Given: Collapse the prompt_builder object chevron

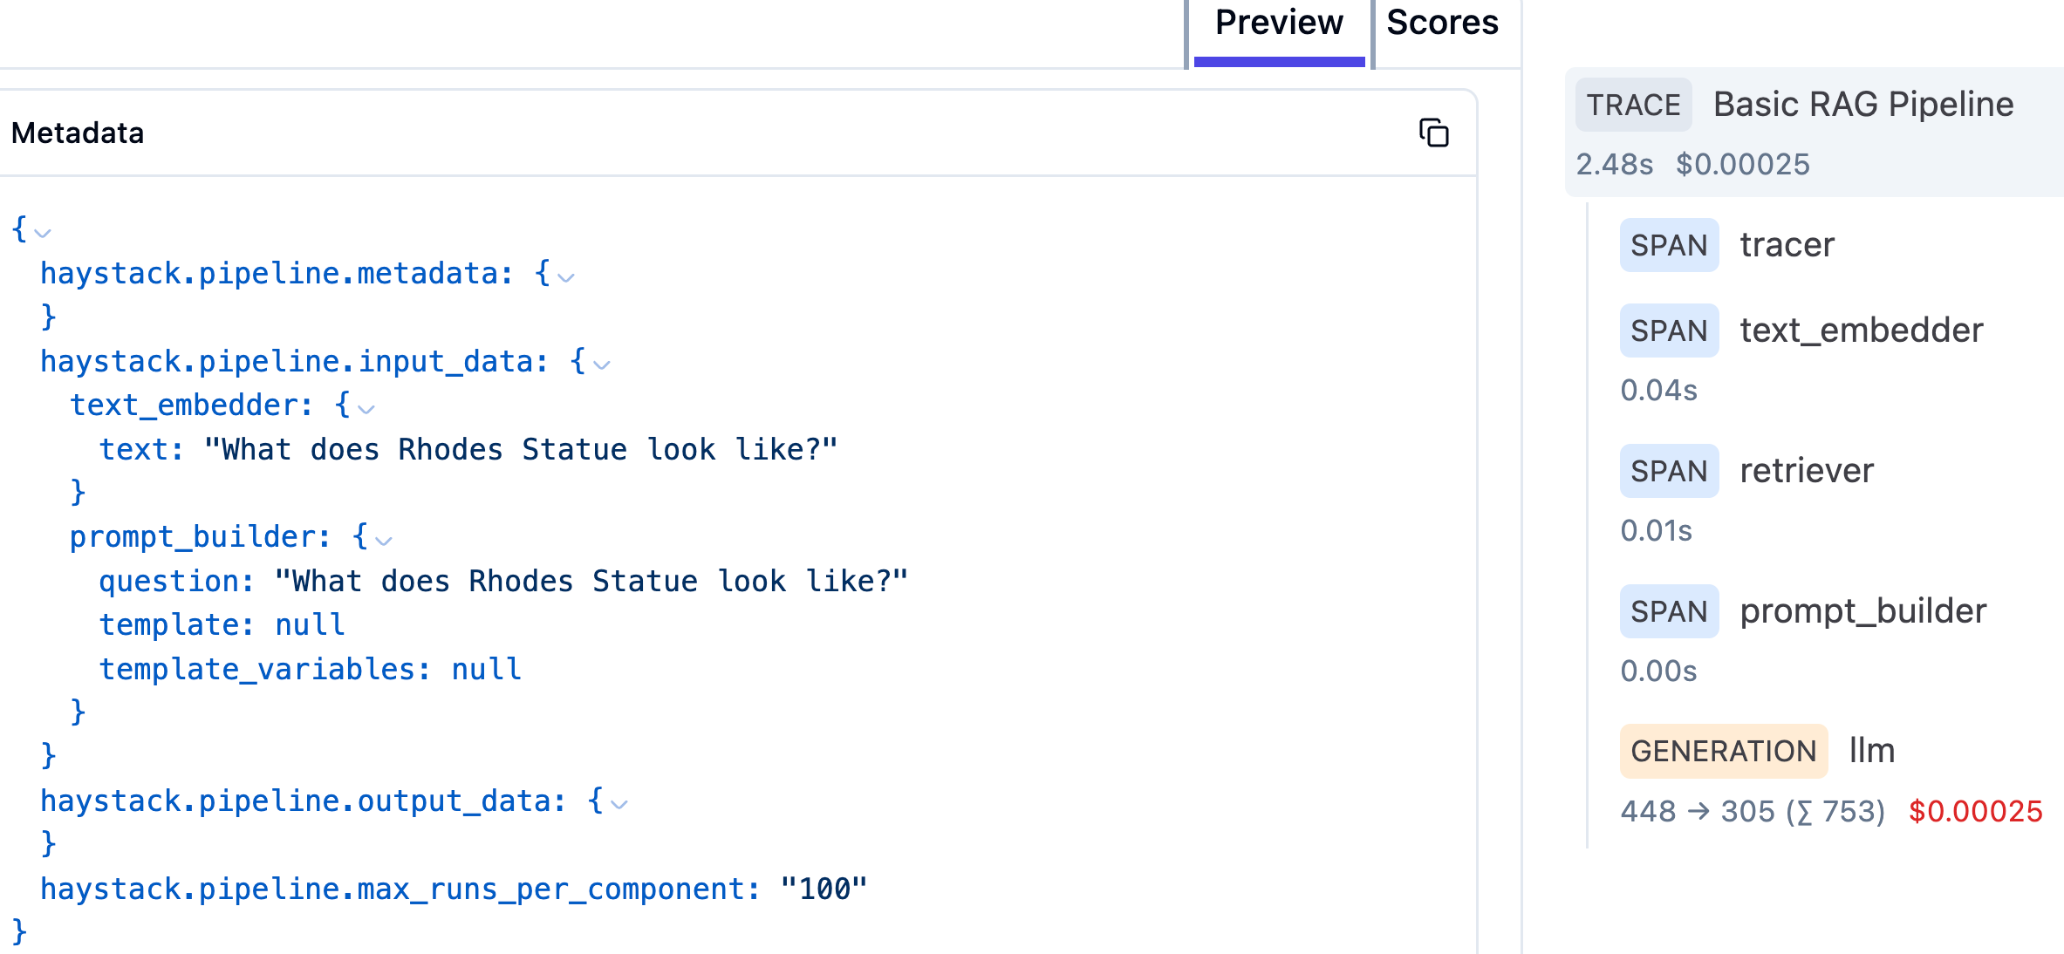Looking at the screenshot, I should (384, 541).
